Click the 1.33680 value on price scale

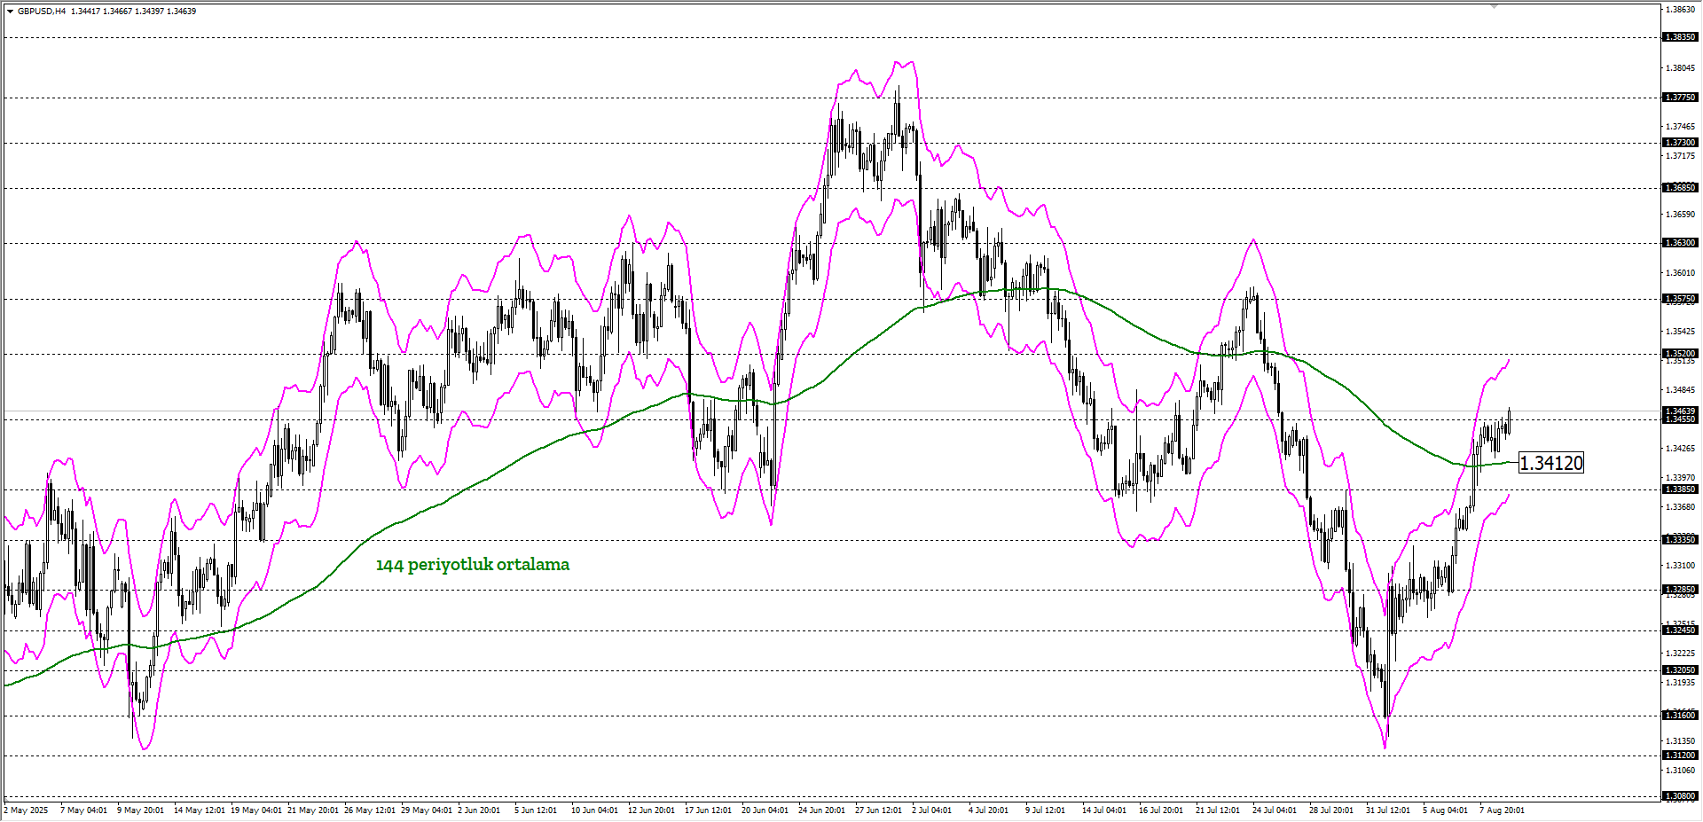pyautogui.click(x=1681, y=507)
